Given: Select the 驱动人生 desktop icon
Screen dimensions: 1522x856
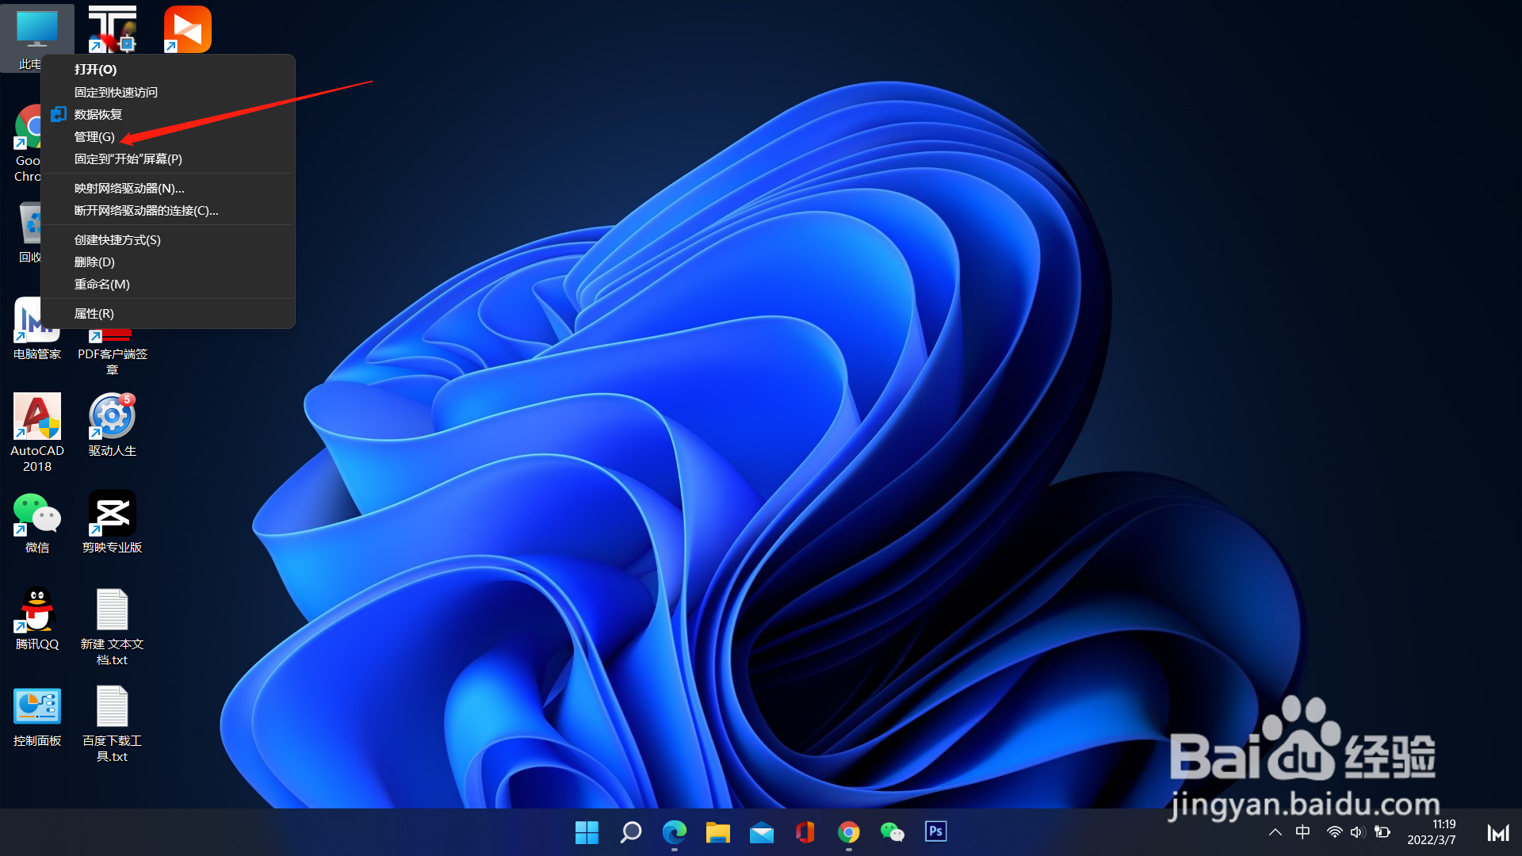Looking at the screenshot, I should [113, 425].
